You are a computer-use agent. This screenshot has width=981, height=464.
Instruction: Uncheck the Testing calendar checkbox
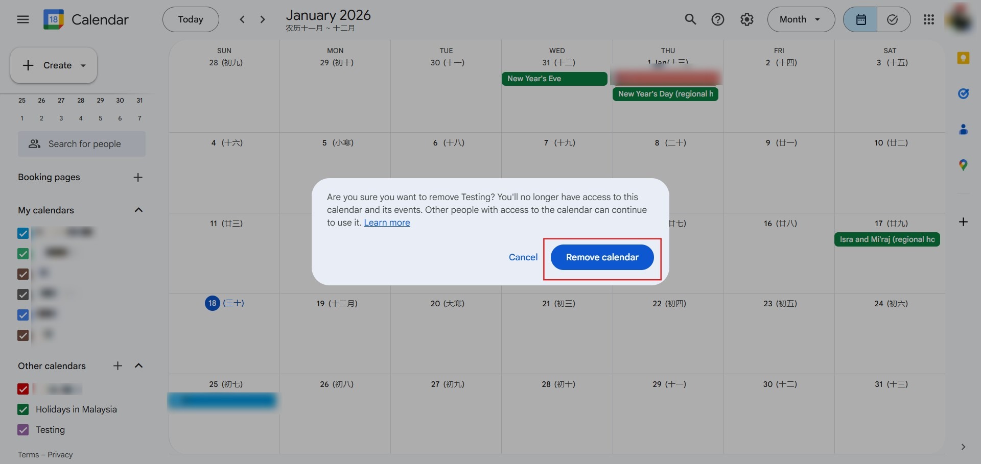(23, 430)
